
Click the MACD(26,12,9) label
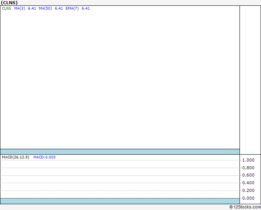tap(15, 157)
